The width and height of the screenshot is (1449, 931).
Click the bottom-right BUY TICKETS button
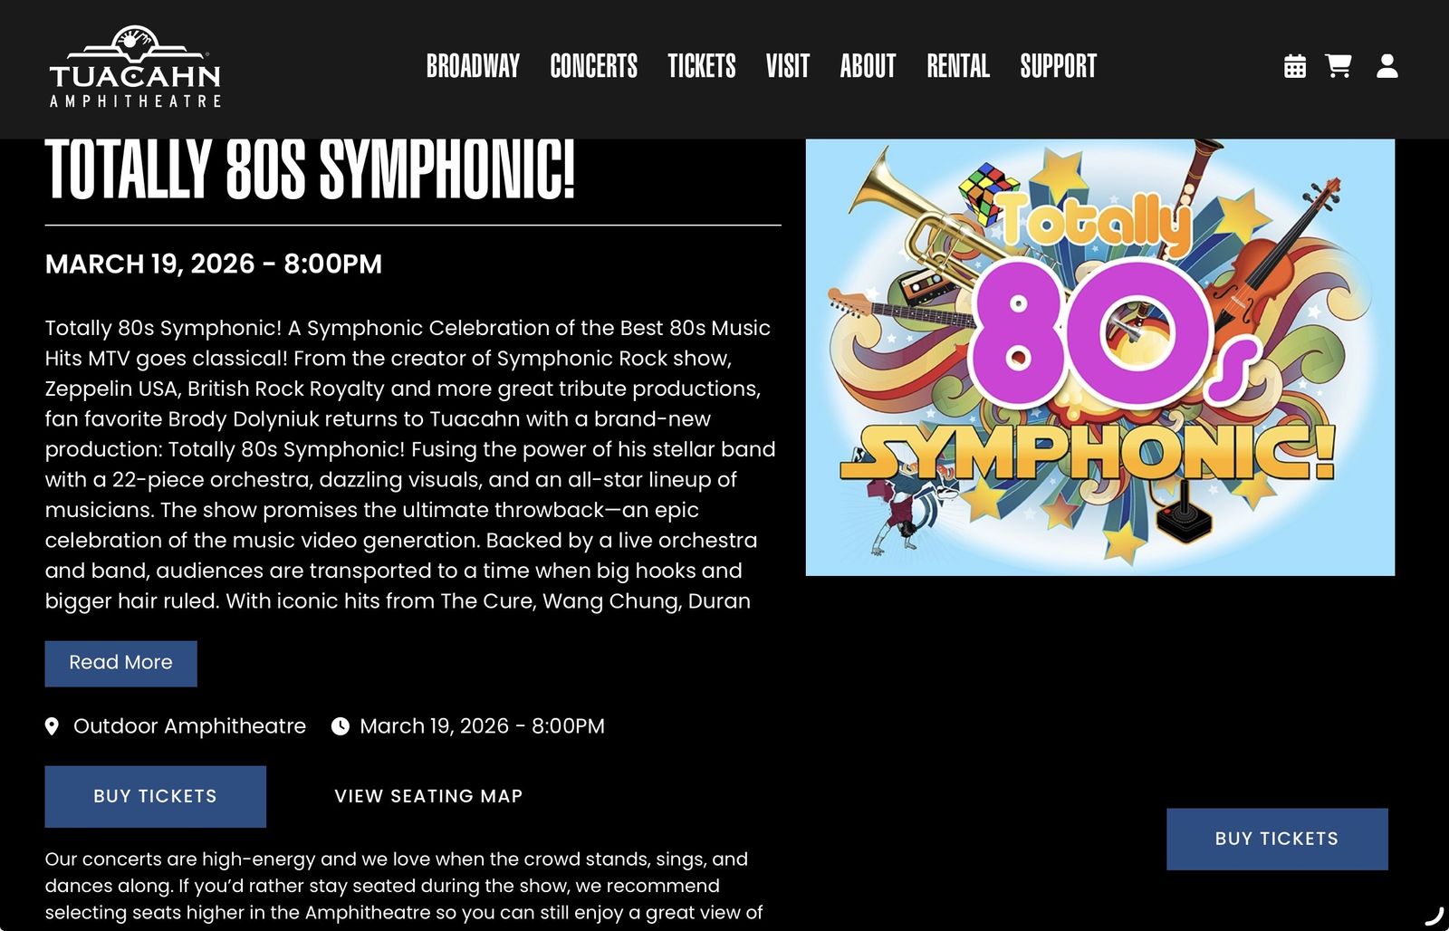coord(1277,838)
